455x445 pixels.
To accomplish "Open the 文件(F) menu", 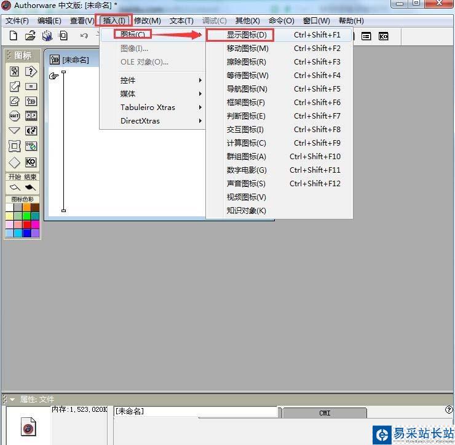I will (17, 21).
